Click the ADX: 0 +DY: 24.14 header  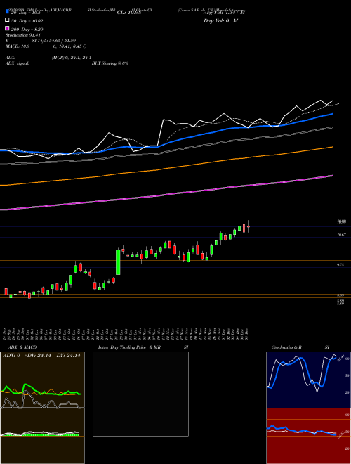click(x=41, y=356)
